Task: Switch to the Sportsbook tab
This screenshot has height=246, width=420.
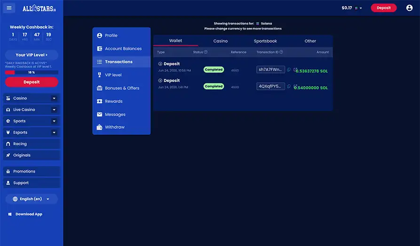Action: click(265, 41)
